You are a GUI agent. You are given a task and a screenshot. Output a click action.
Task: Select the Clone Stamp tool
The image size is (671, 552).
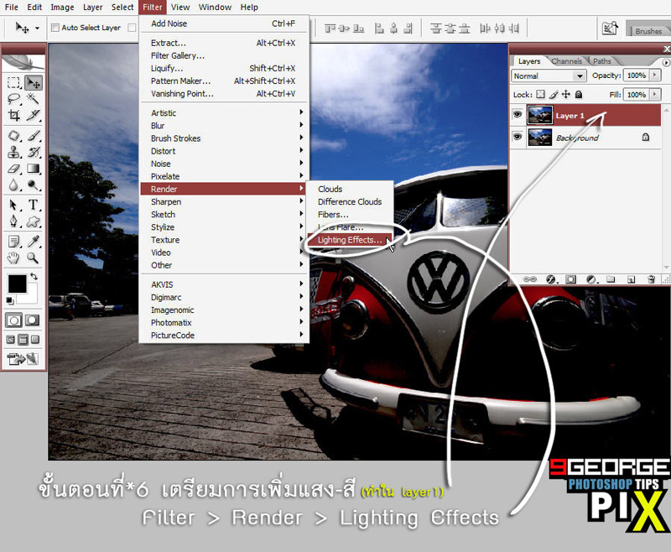pos(13,153)
